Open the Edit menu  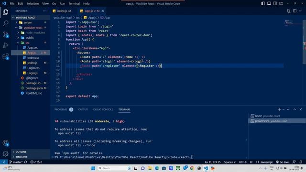pyautogui.click(x=20, y=3)
